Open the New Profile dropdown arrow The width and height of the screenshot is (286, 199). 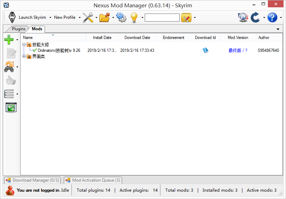pyautogui.click(x=80, y=17)
